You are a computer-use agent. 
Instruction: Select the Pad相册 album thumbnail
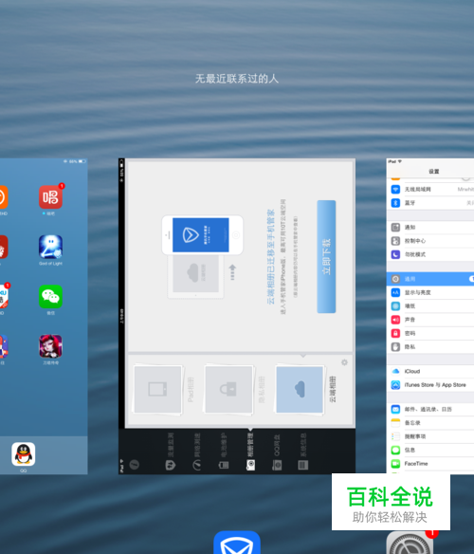click(x=158, y=389)
